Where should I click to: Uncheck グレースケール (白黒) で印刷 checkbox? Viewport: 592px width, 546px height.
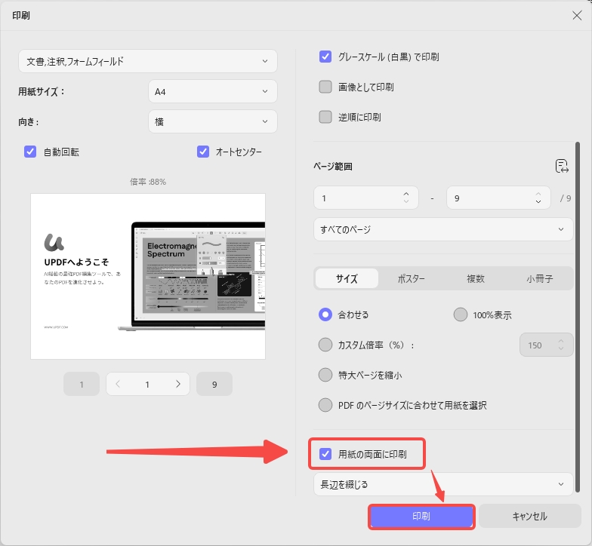click(325, 57)
